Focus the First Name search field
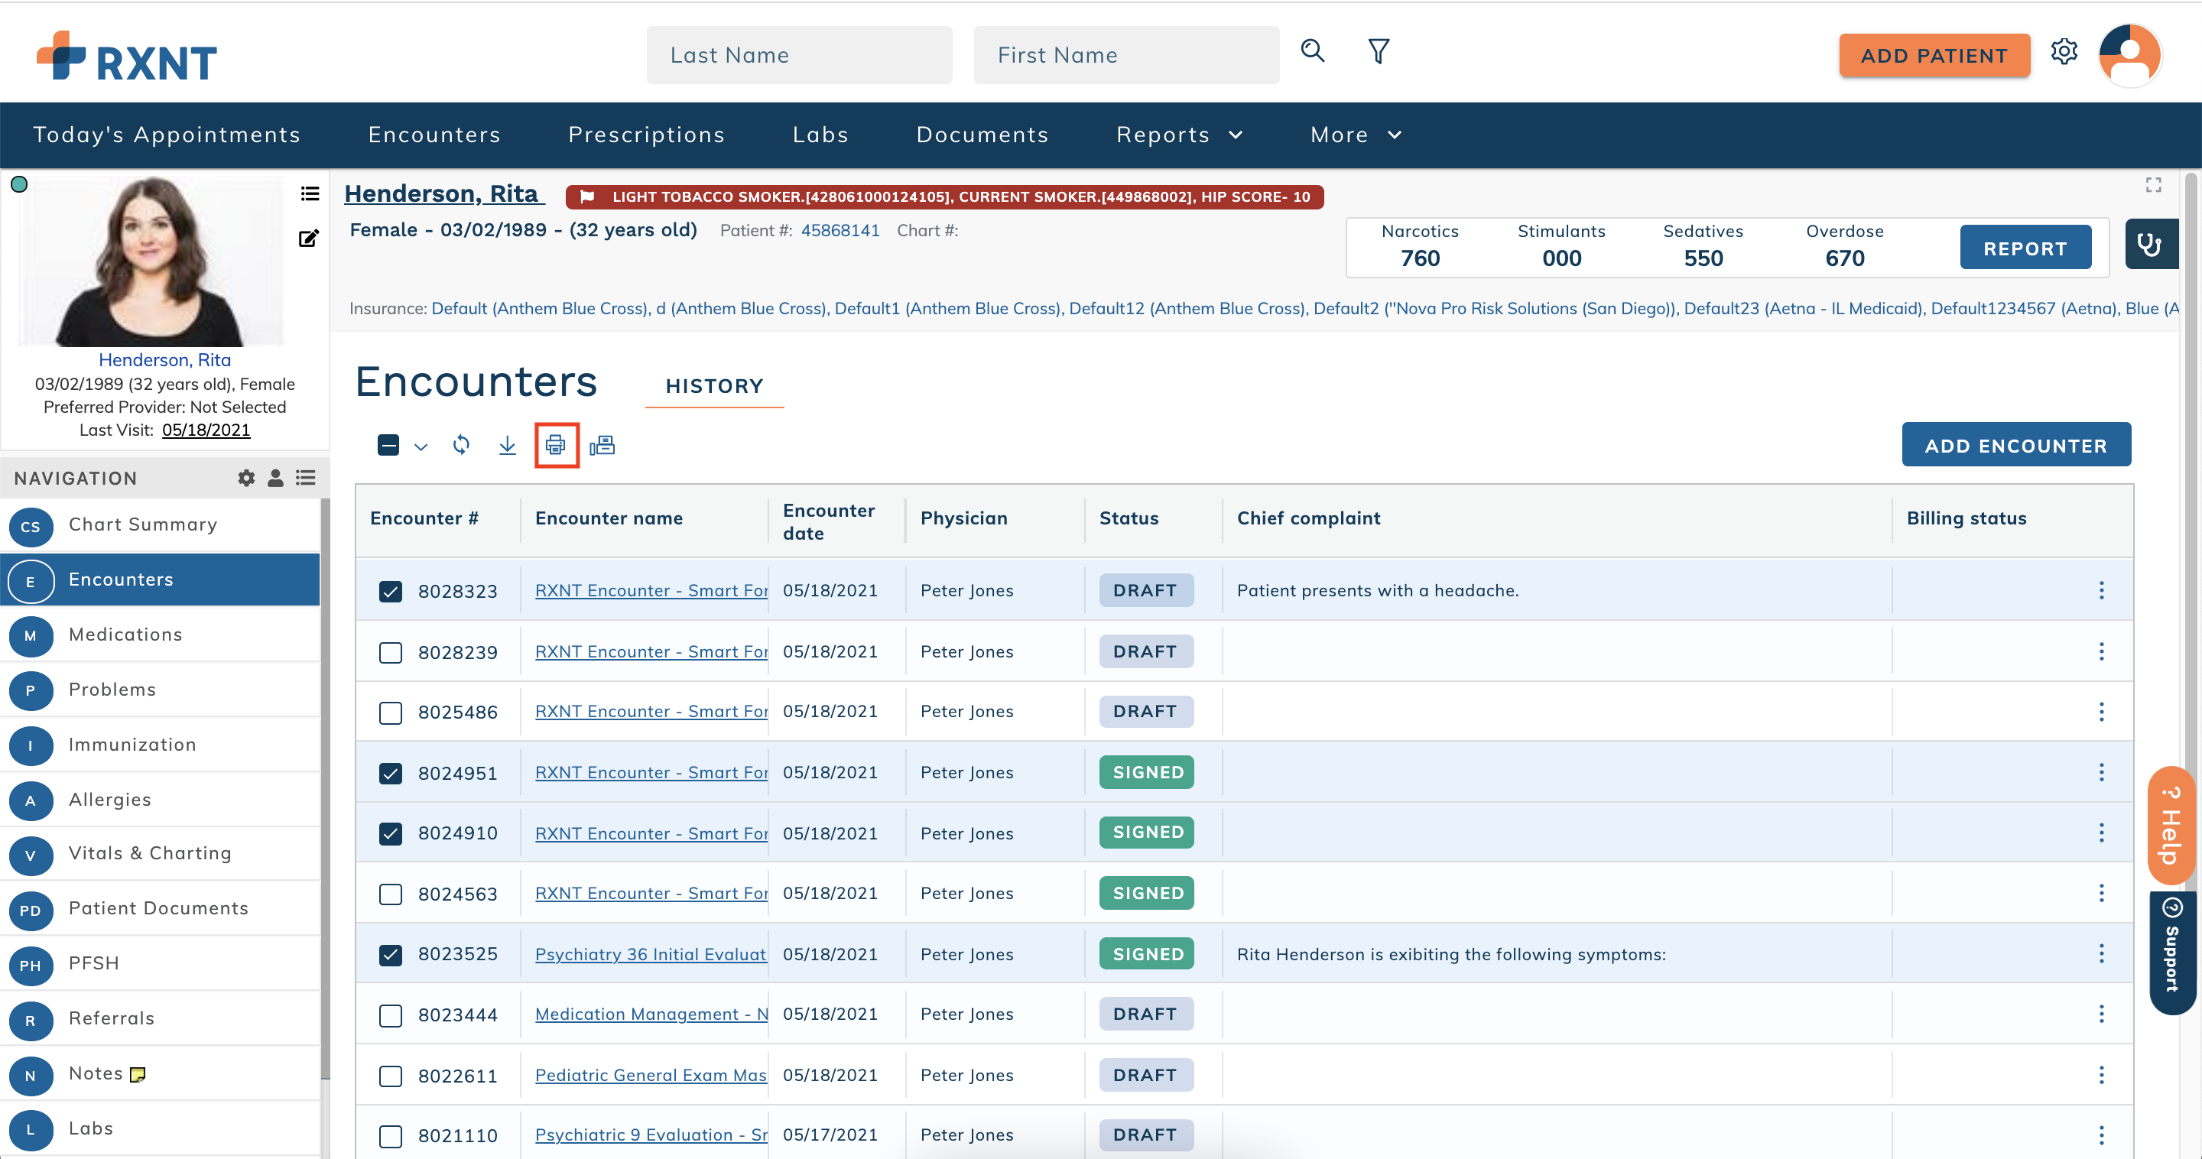Image resolution: width=2202 pixels, height=1159 pixels. tap(1125, 55)
